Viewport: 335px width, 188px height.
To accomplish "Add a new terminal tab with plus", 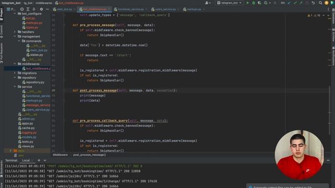I will (x=39, y=160).
